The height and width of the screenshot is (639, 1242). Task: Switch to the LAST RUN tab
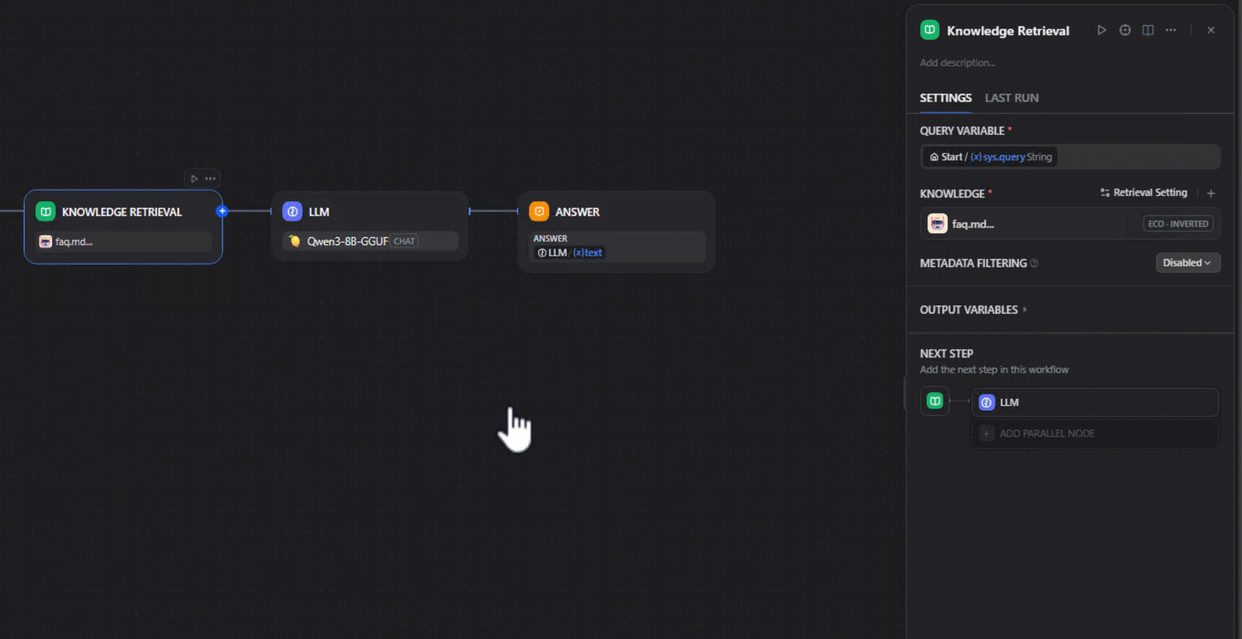(1011, 98)
